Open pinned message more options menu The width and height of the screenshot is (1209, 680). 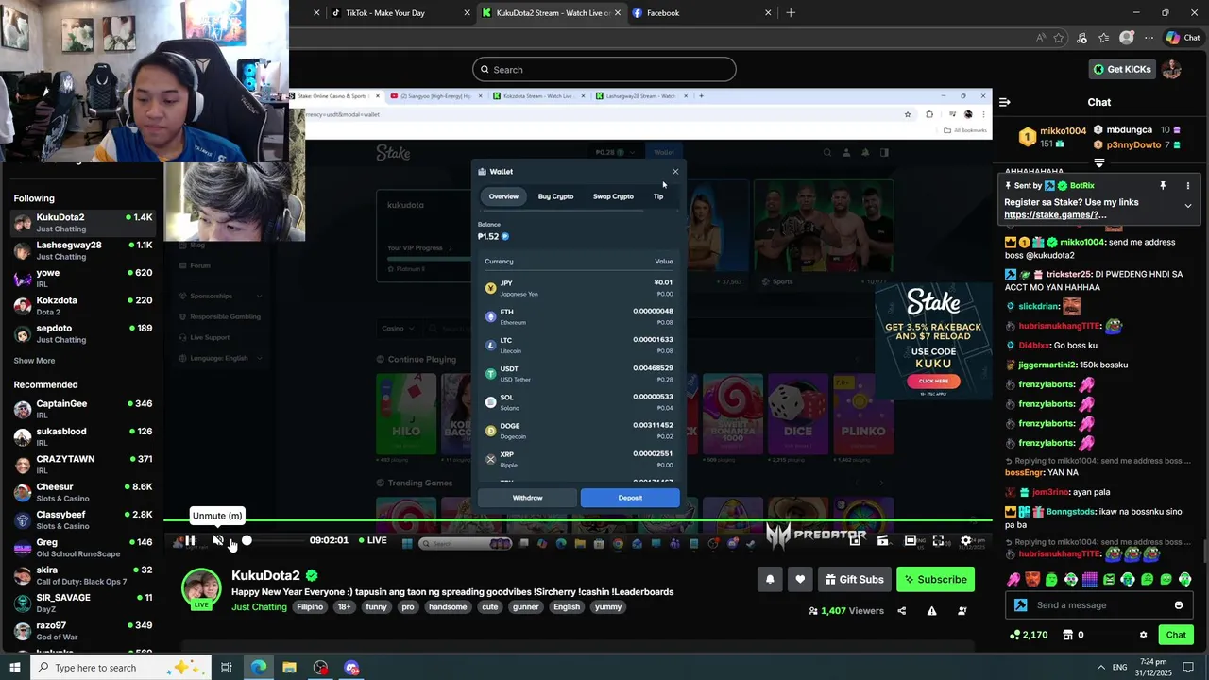coord(1188,186)
